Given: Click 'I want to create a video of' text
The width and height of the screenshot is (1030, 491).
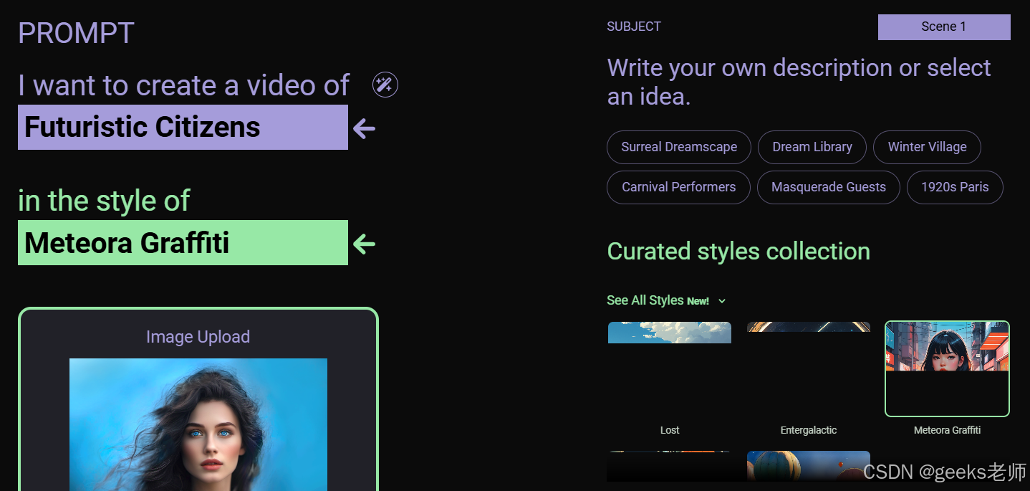Looking at the screenshot, I should click(184, 85).
